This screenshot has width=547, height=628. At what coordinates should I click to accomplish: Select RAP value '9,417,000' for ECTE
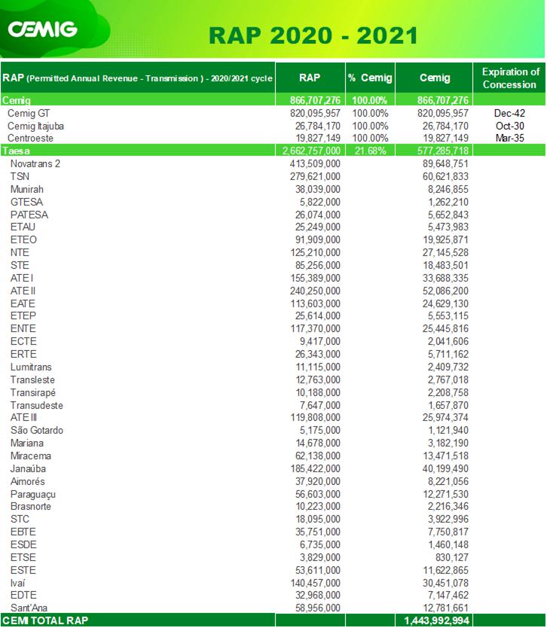tap(320, 342)
